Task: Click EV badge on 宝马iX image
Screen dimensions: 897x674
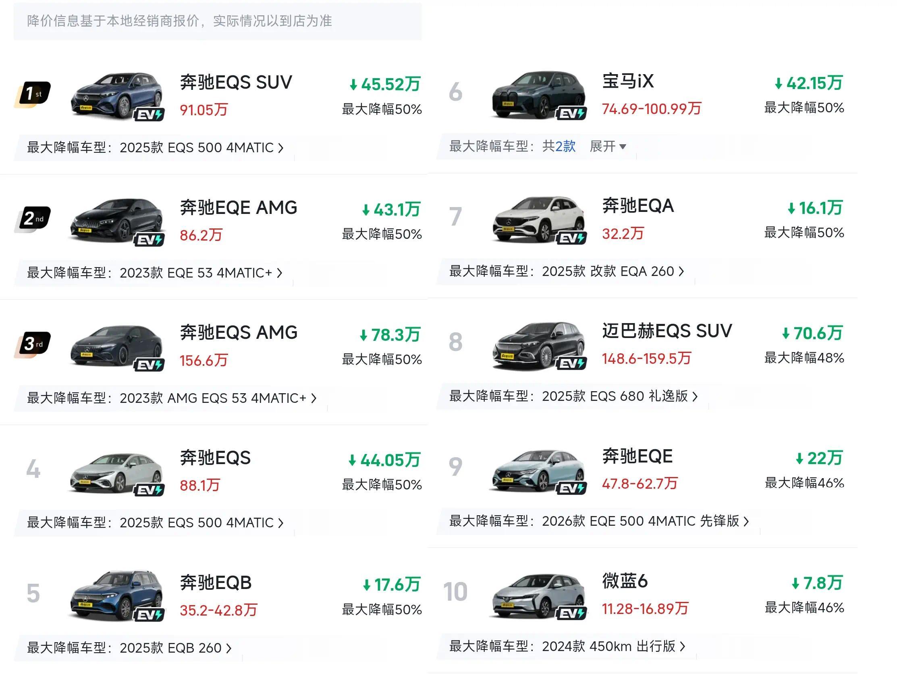Action: (x=571, y=113)
